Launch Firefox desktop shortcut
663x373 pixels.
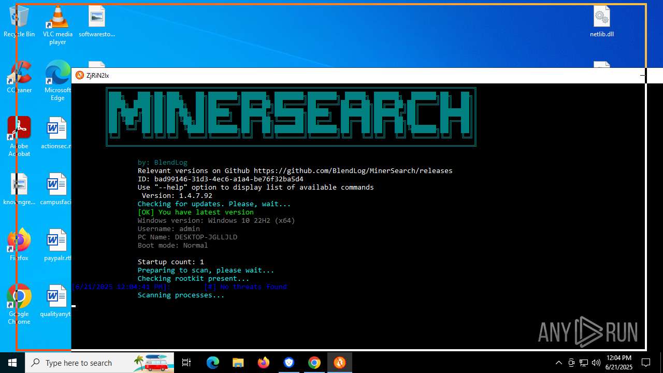click(19, 246)
